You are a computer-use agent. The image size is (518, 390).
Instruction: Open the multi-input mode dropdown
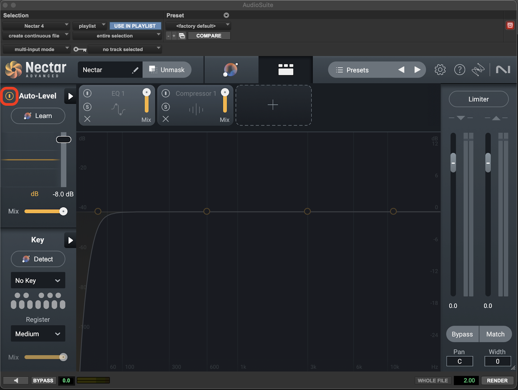click(36, 49)
